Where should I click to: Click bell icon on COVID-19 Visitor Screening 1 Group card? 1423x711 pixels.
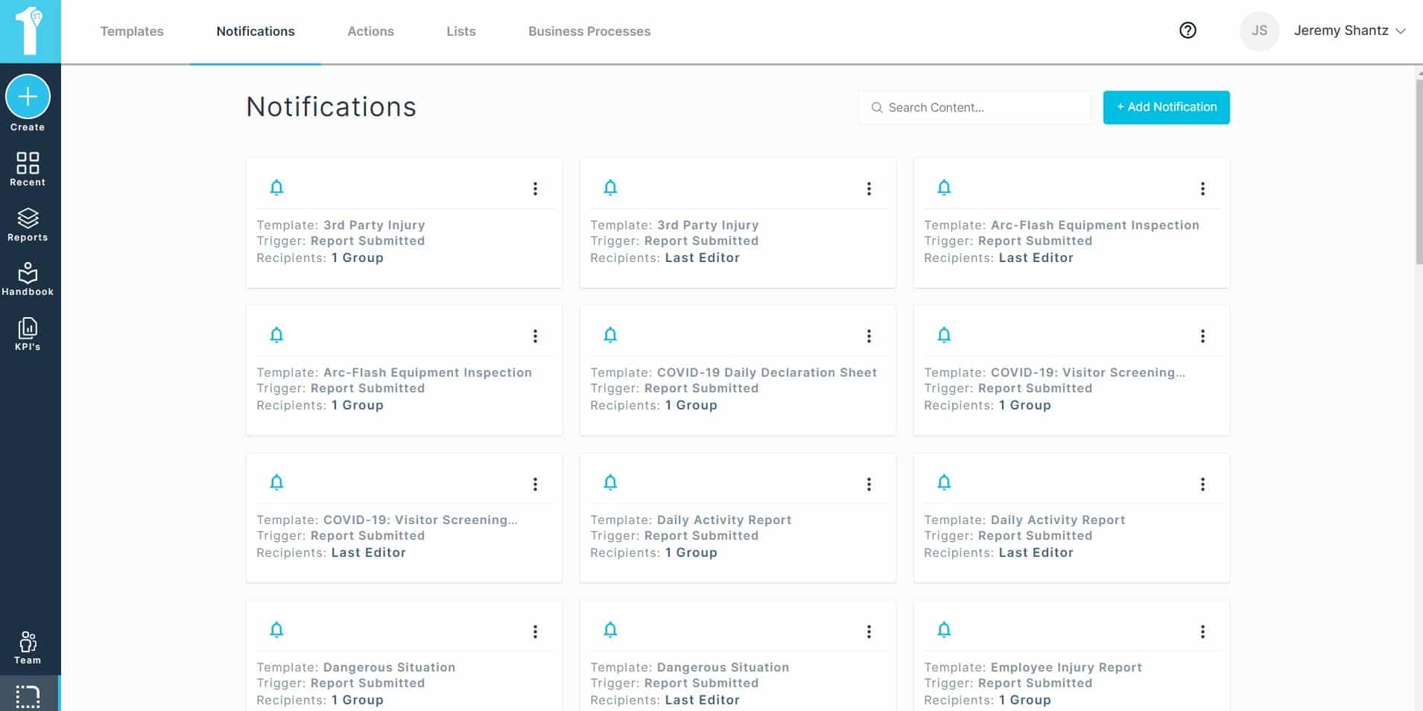[944, 335]
